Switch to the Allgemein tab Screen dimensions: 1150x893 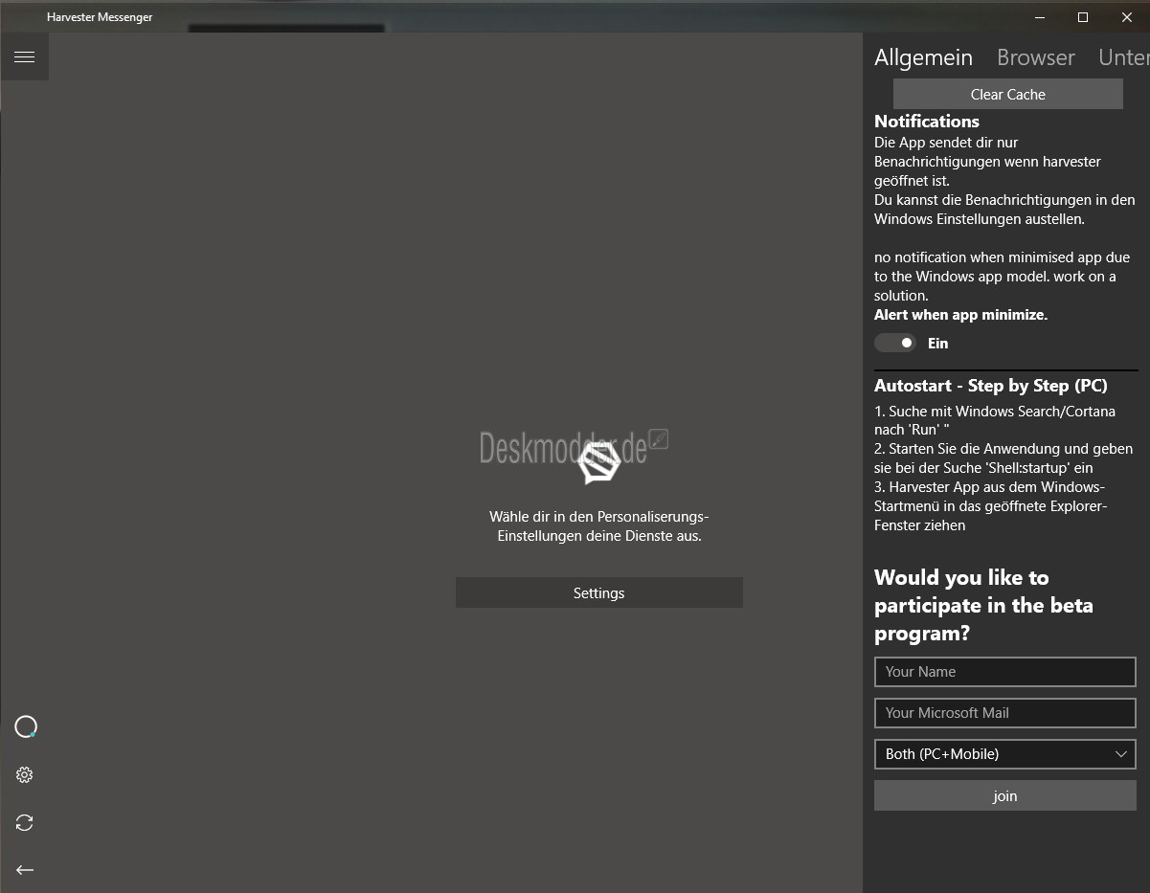[923, 57]
